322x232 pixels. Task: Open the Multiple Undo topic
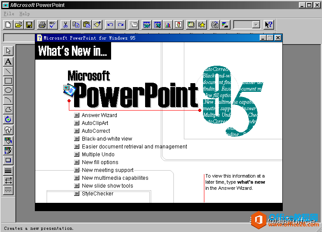tap(98, 155)
